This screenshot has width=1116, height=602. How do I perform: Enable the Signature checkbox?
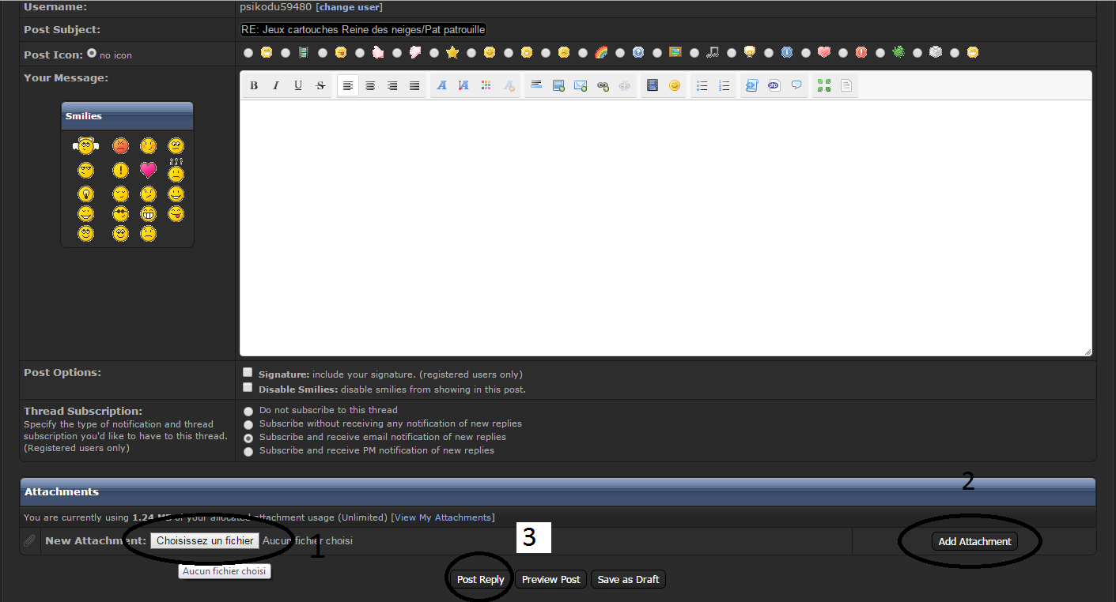point(248,372)
